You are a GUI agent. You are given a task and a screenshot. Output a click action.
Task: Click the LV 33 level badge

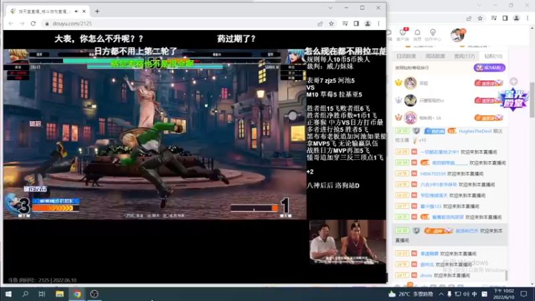tap(403, 131)
